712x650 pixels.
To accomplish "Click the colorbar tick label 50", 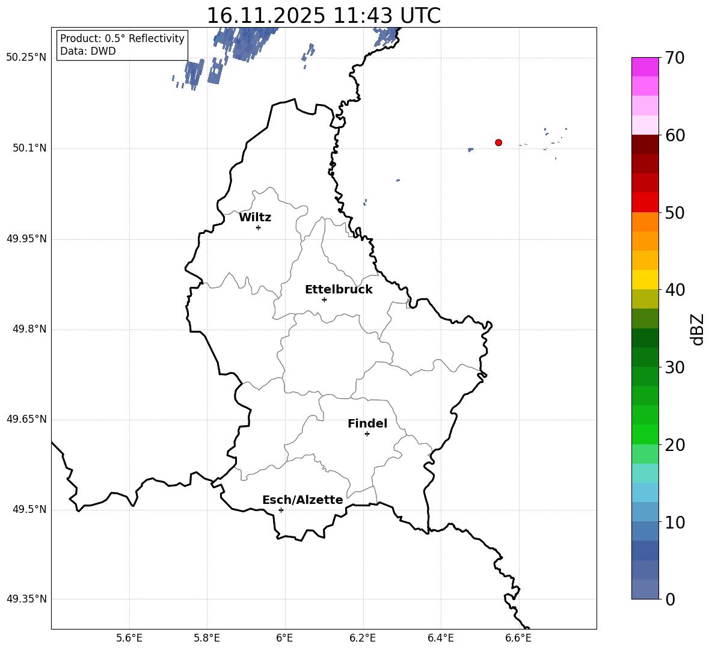I will click(675, 212).
